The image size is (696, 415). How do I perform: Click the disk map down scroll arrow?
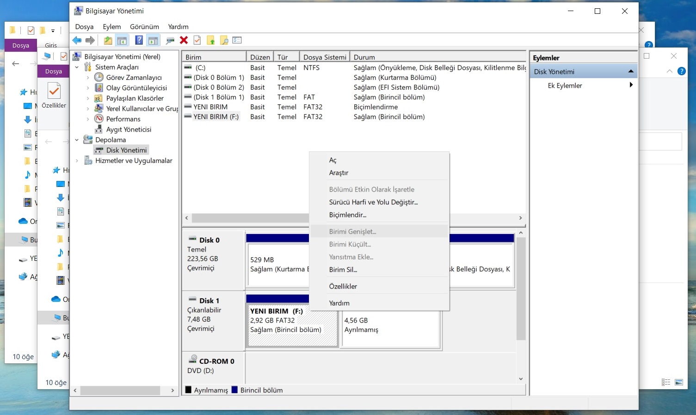[x=521, y=379]
